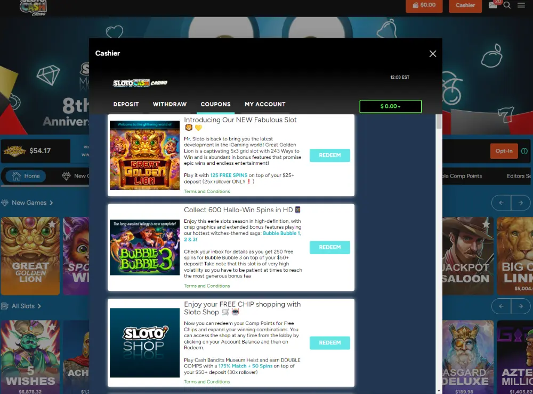Switch to the Withdraw tab

pos(169,104)
